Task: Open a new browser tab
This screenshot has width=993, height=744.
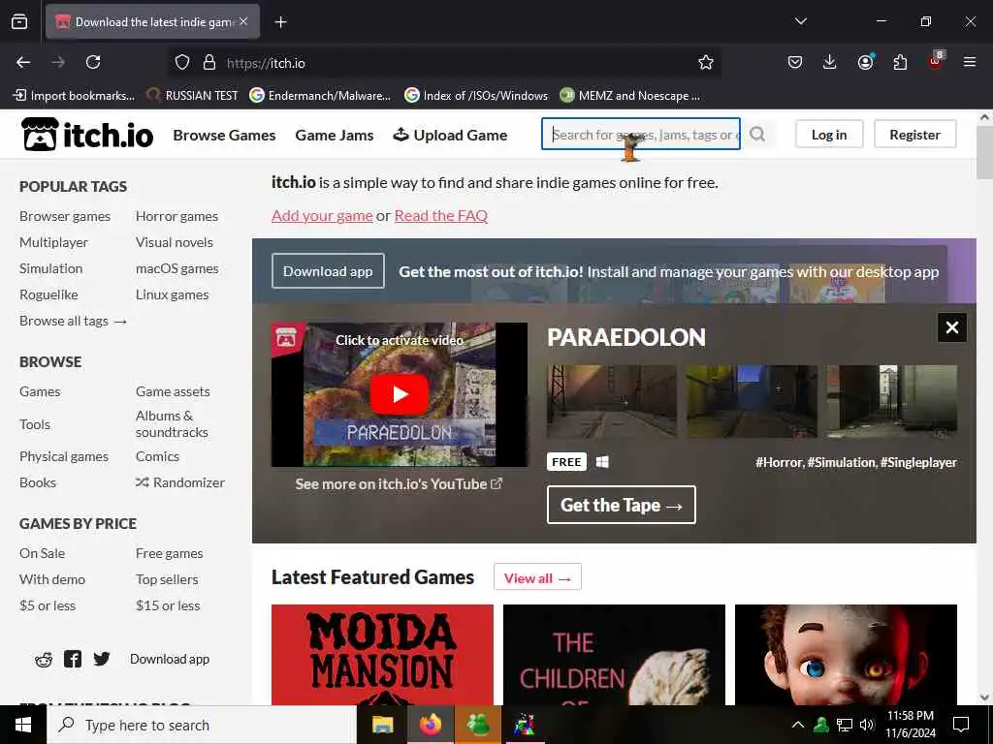Action: [280, 22]
